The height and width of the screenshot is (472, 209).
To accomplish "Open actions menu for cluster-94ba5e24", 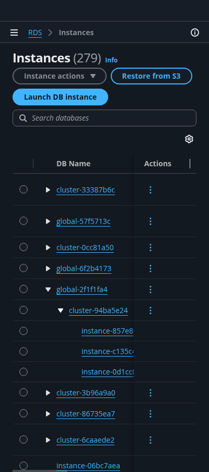I will [x=150, y=310].
